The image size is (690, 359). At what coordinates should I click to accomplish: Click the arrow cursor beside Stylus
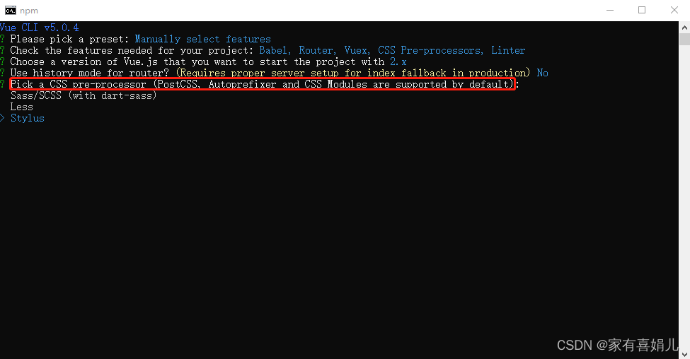(3, 118)
